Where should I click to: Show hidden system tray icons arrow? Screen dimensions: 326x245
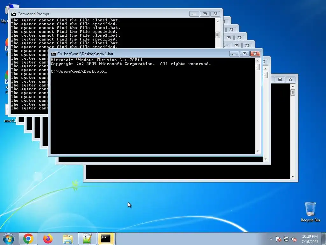[x=271, y=239]
